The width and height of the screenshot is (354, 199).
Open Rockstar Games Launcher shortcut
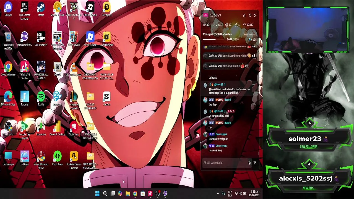pos(74,160)
